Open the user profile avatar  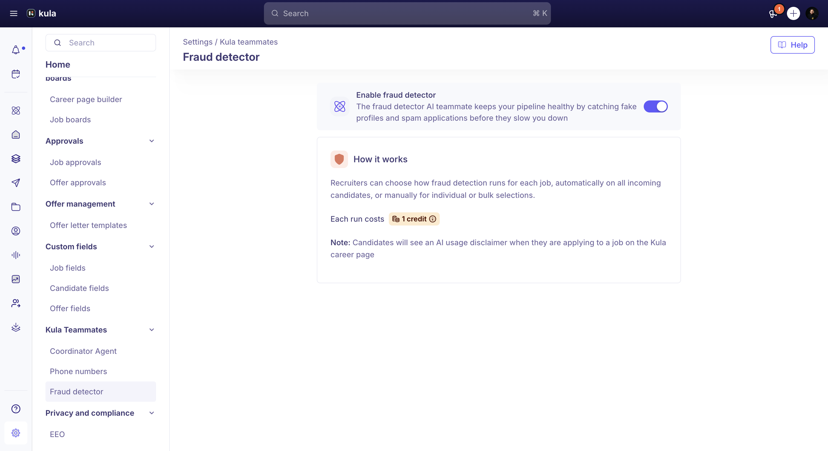(812, 13)
